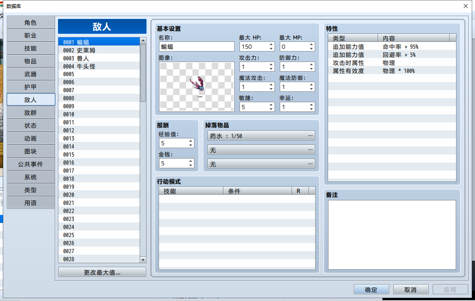The width and height of the screenshot is (475, 301).
Task: Click the 确定 button
Action: tap(372, 289)
